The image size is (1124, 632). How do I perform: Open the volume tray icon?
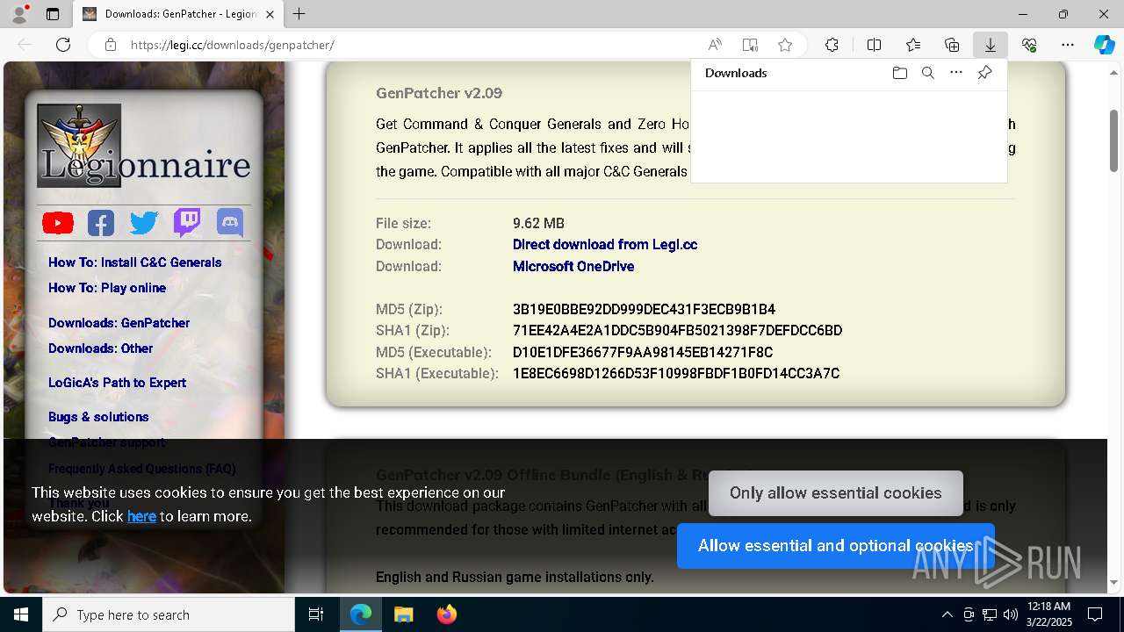[x=1011, y=614]
